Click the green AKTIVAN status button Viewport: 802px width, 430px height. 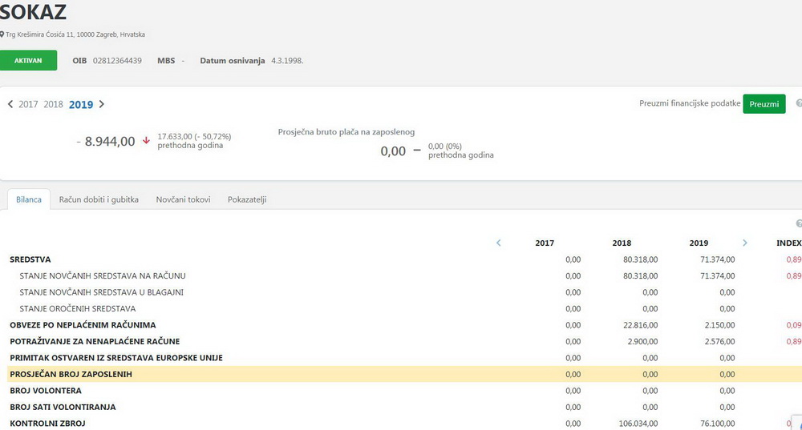[28, 61]
